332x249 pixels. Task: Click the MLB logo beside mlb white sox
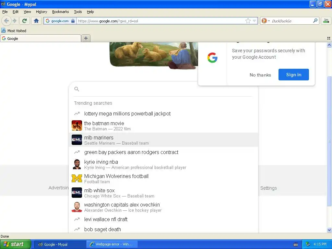click(x=77, y=193)
